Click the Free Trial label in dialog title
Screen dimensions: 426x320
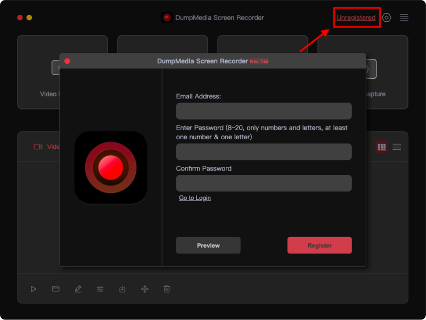click(x=259, y=62)
